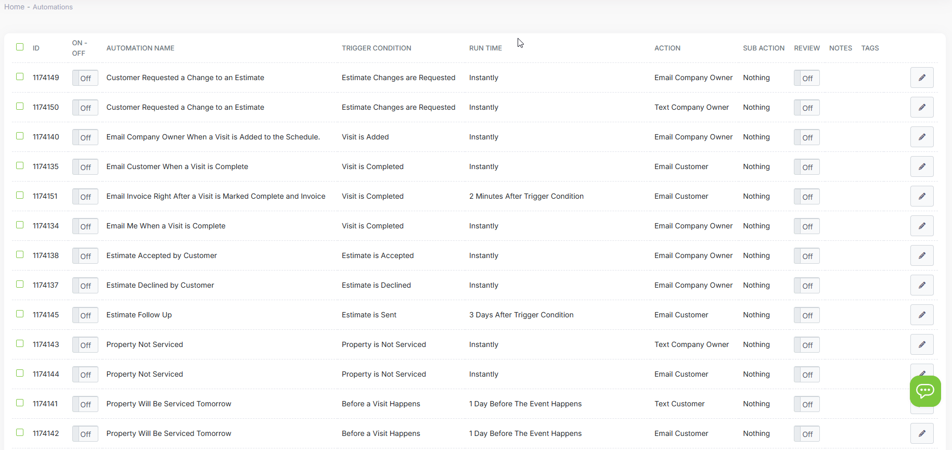Select all automations with the header checkbox
The width and height of the screenshot is (952, 450).
tap(20, 47)
